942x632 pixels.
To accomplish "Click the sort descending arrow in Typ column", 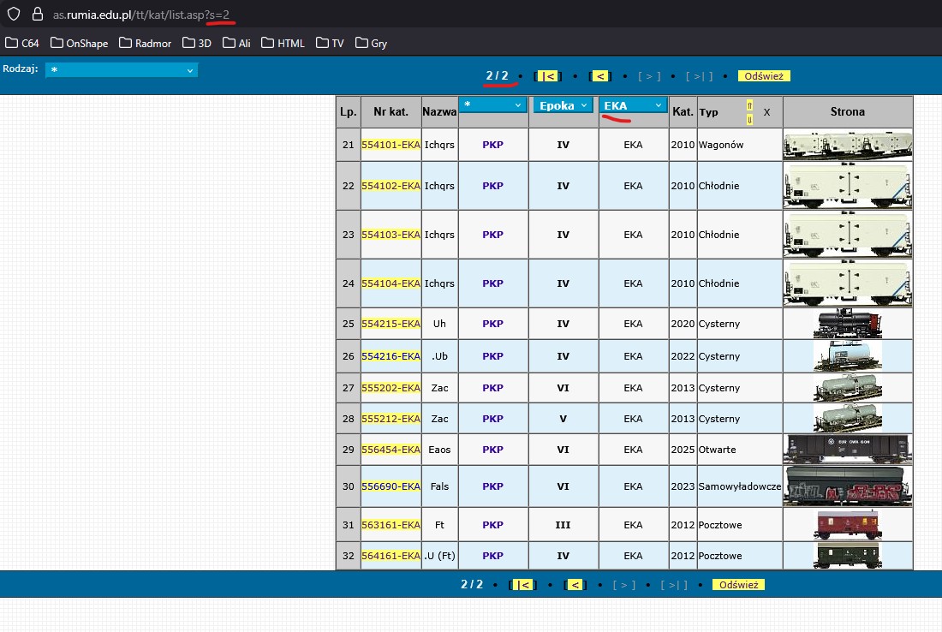I will pos(750,118).
